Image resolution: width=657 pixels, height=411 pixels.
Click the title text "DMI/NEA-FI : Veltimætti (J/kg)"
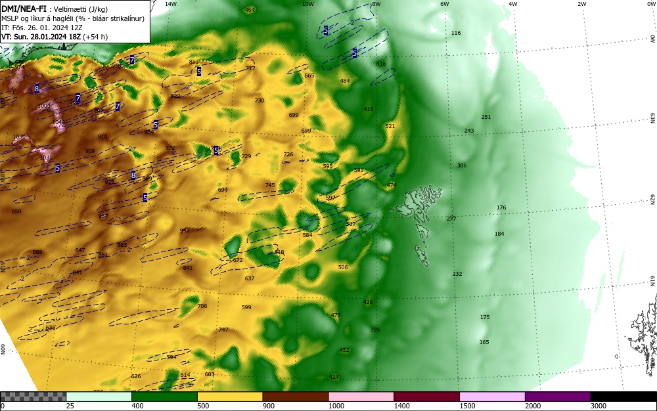pyautogui.click(x=55, y=9)
